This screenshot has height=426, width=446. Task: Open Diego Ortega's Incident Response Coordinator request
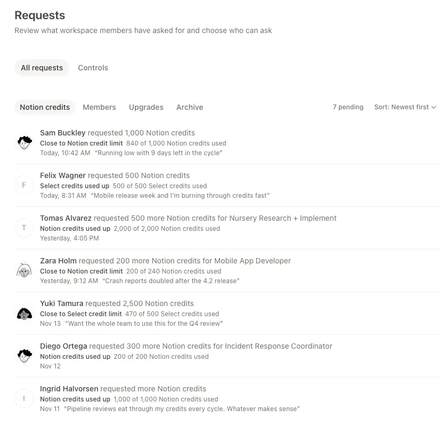[228, 356]
